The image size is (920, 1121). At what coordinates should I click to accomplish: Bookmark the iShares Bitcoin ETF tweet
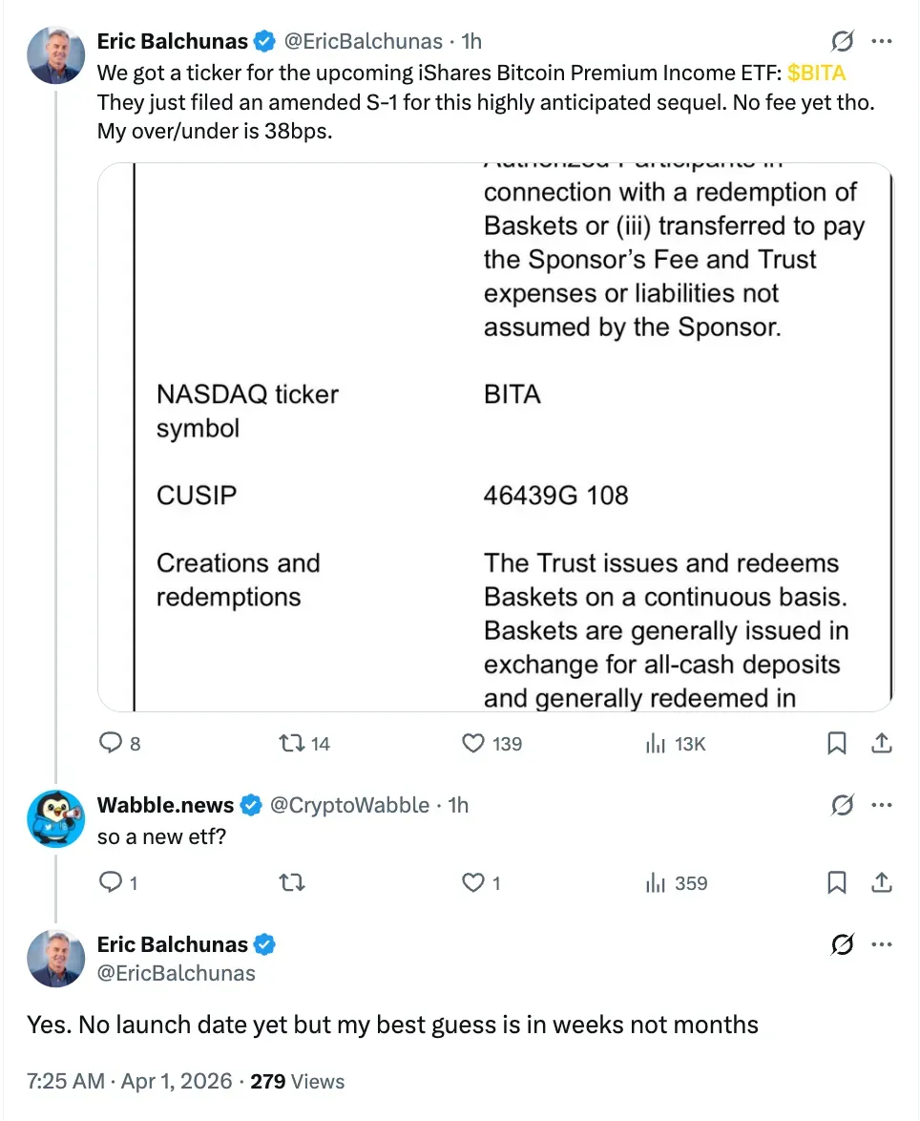click(837, 743)
